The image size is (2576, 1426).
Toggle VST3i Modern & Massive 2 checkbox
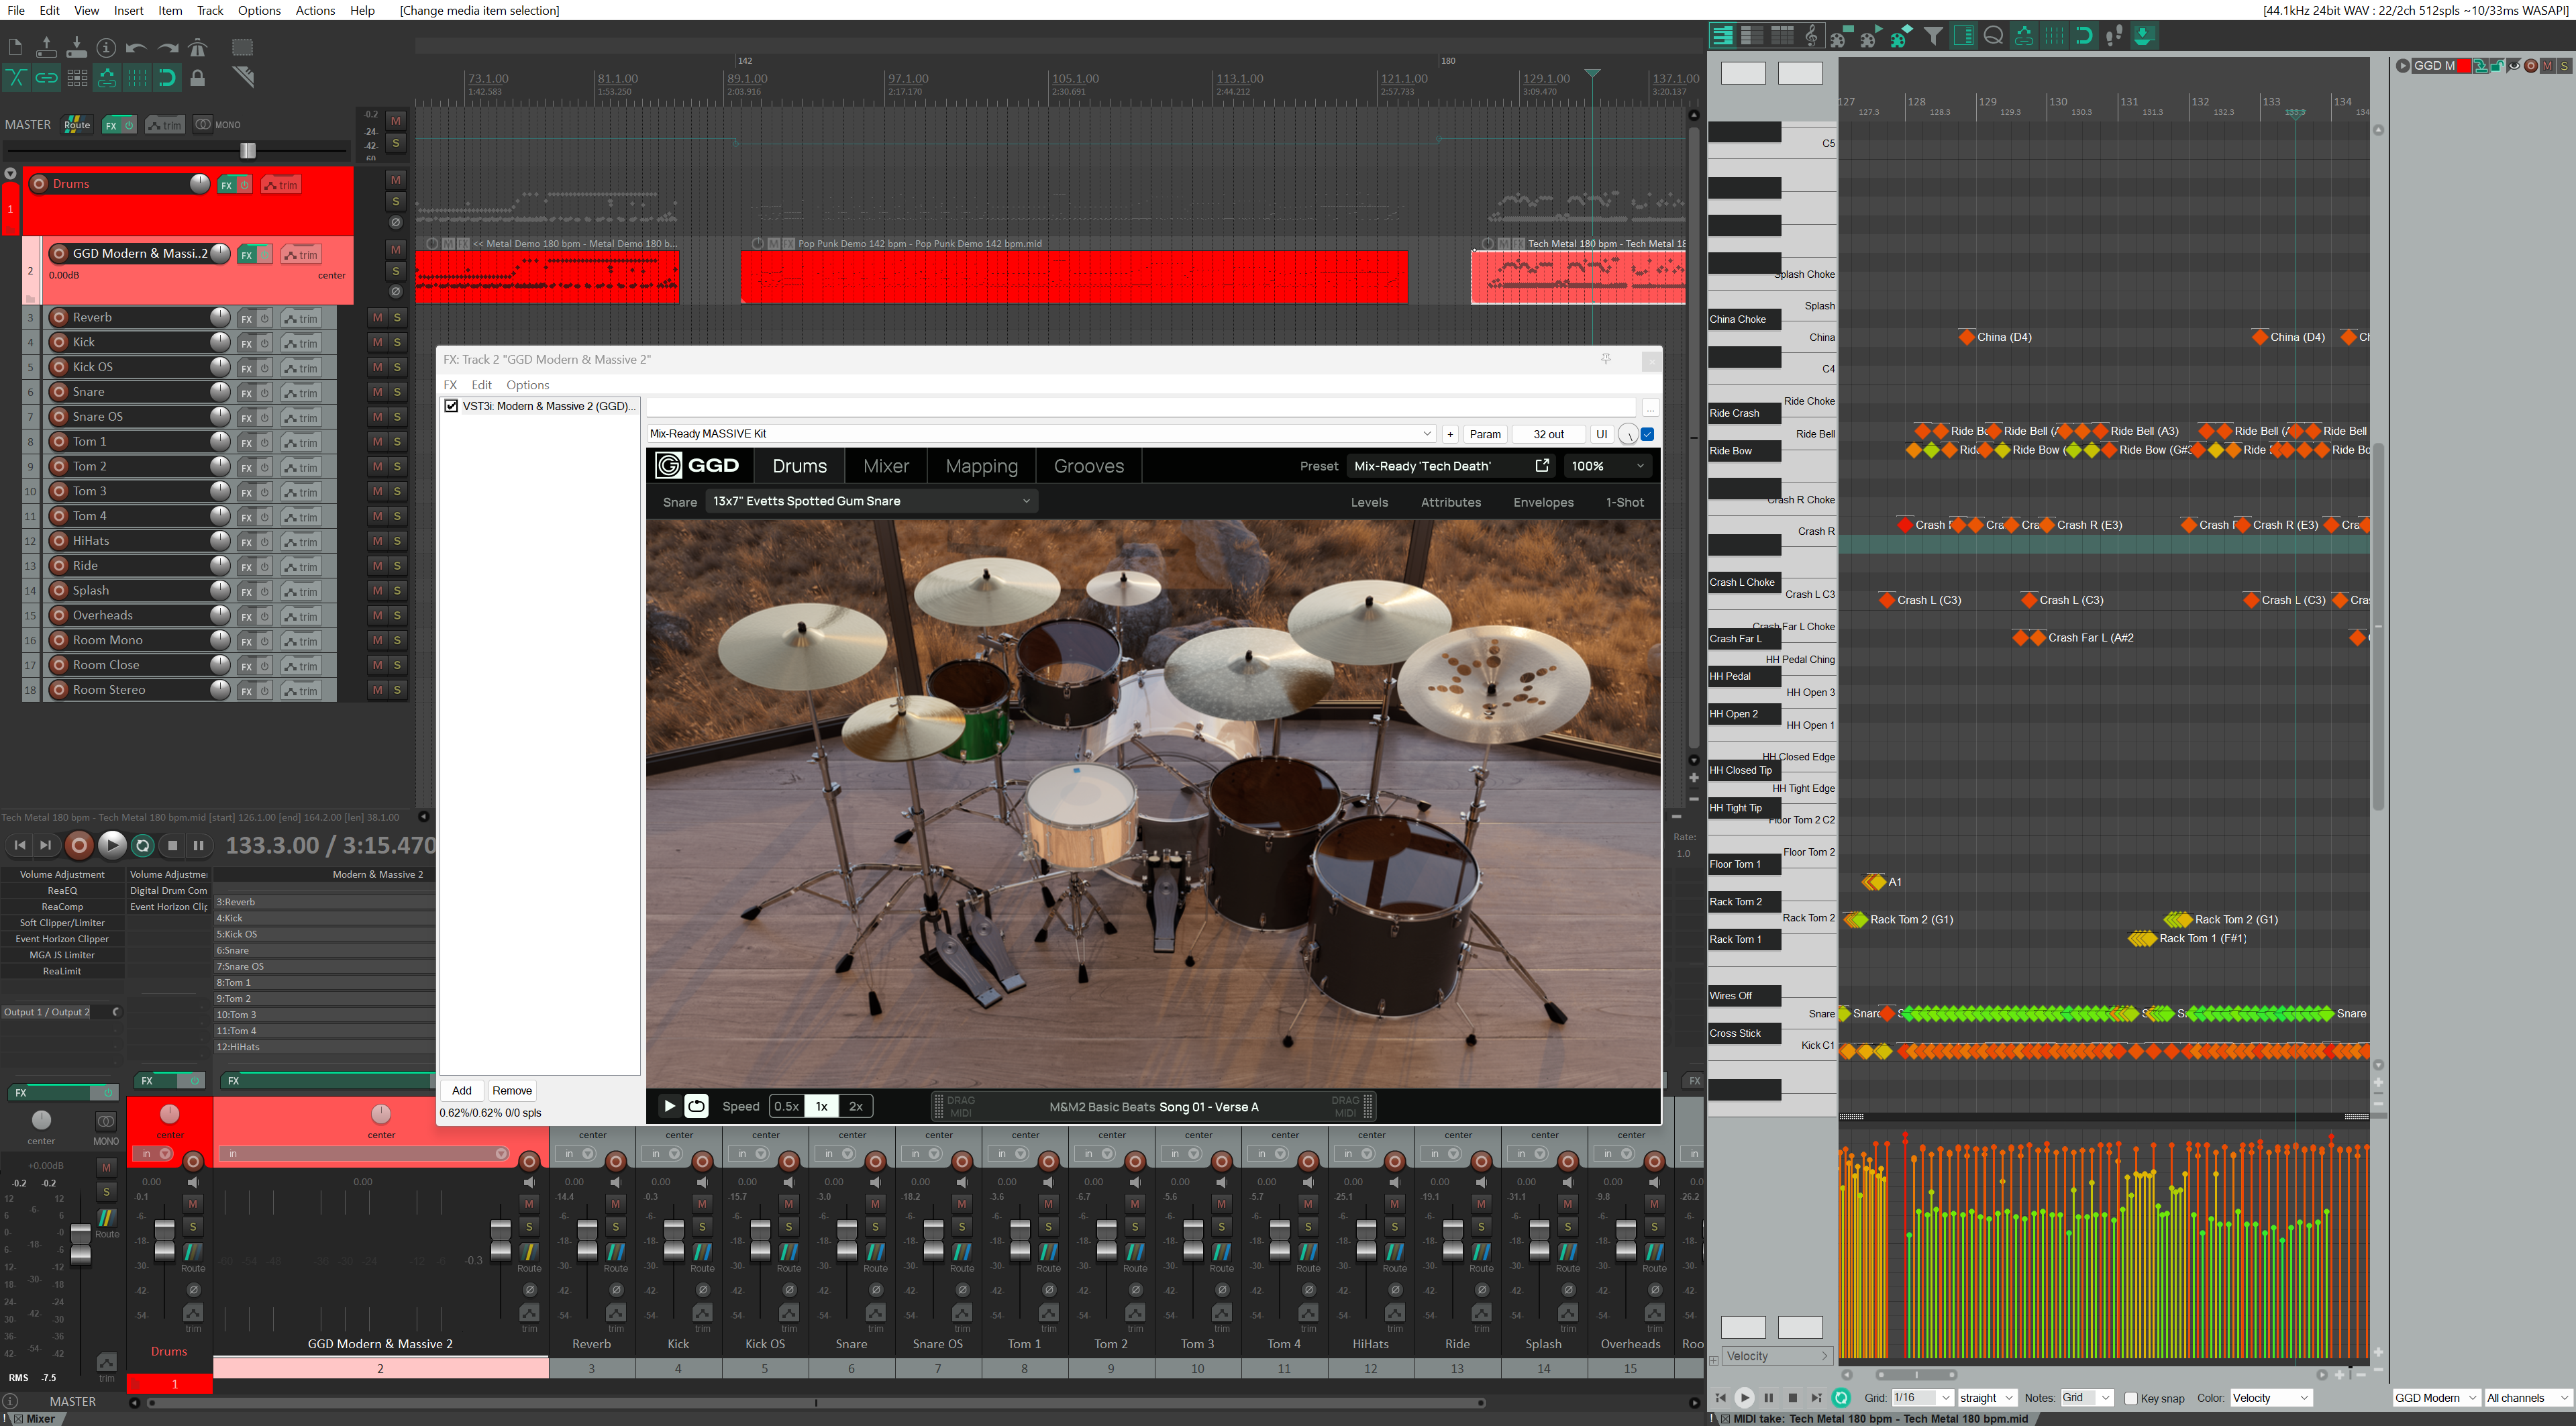(451, 406)
